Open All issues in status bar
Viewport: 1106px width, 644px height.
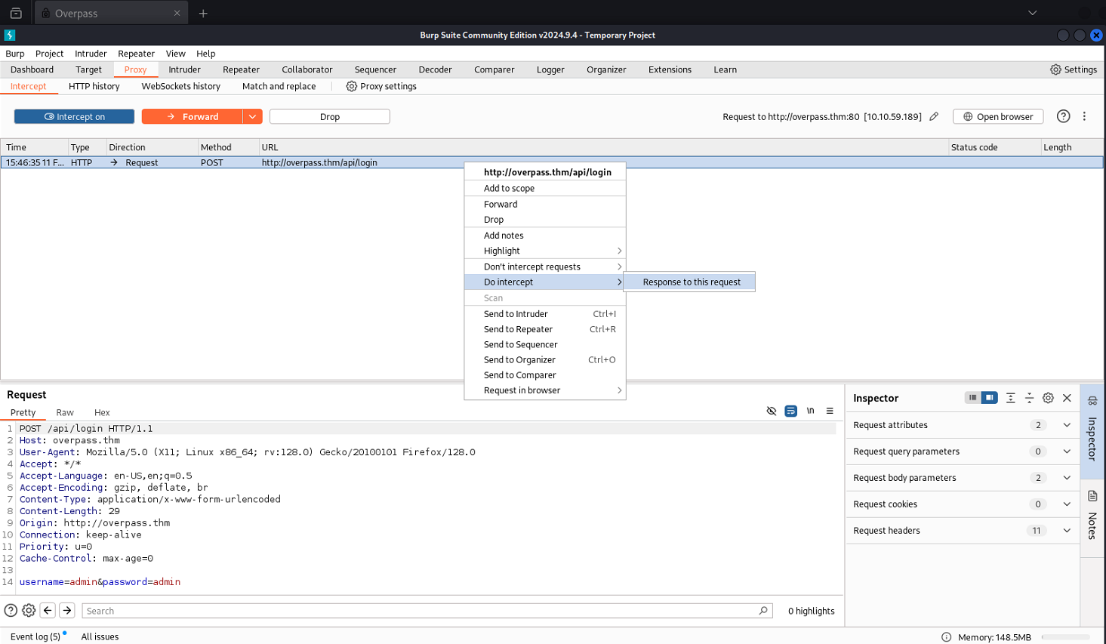pyautogui.click(x=100, y=636)
